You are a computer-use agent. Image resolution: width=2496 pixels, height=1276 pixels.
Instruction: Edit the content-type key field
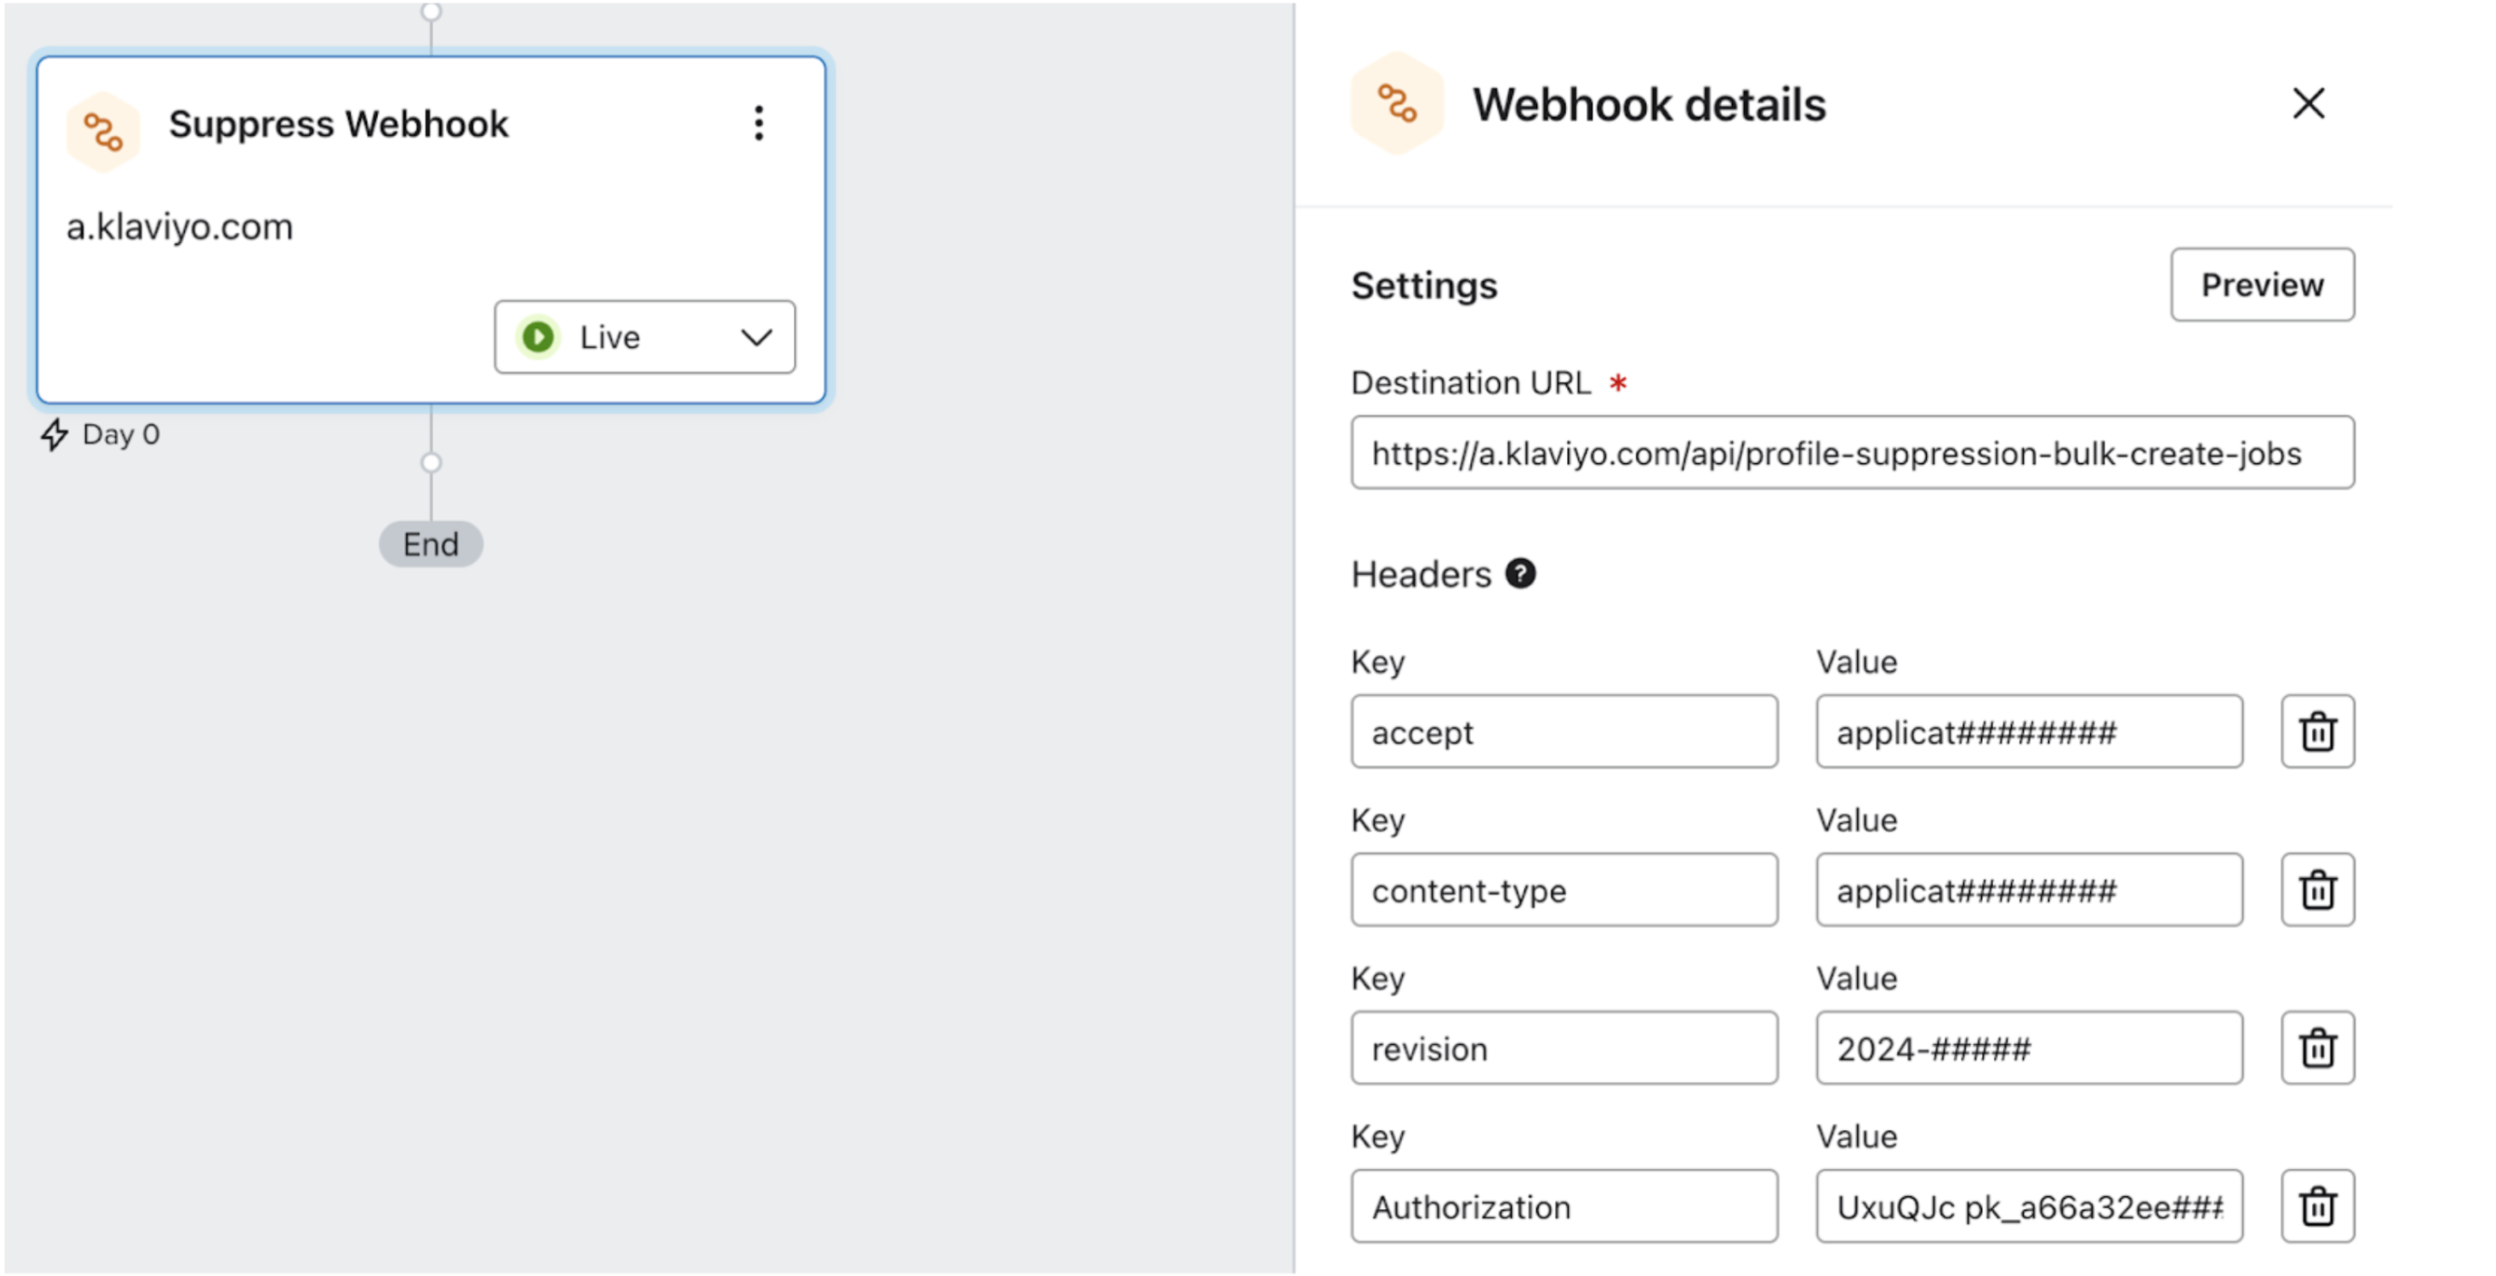click(1564, 889)
